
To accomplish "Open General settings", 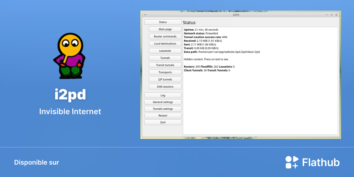I will pyautogui.click(x=163, y=102).
